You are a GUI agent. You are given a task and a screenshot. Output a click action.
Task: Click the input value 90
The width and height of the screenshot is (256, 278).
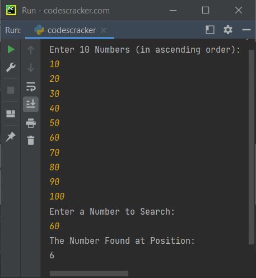tap(54, 182)
